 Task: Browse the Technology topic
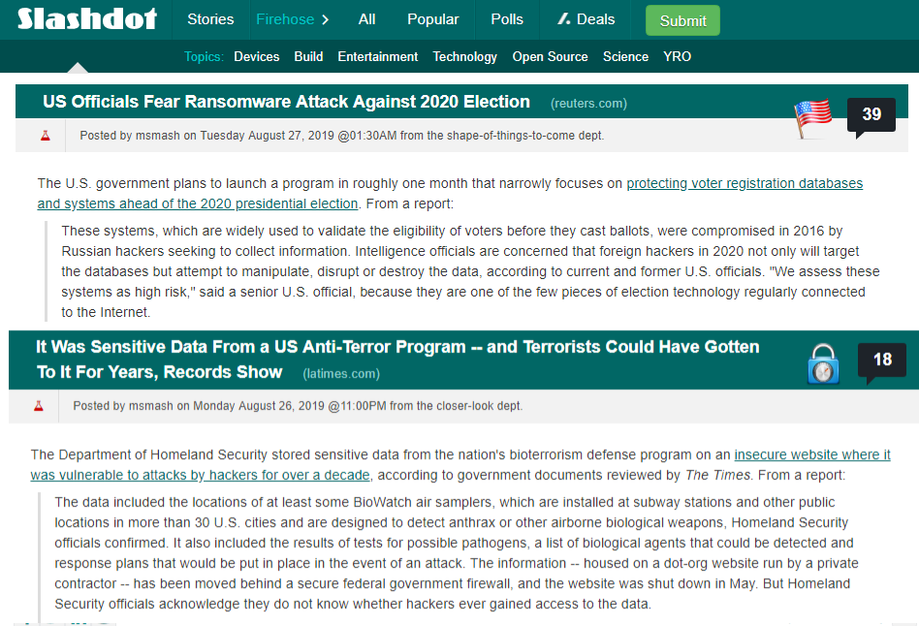[x=464, y=57]
